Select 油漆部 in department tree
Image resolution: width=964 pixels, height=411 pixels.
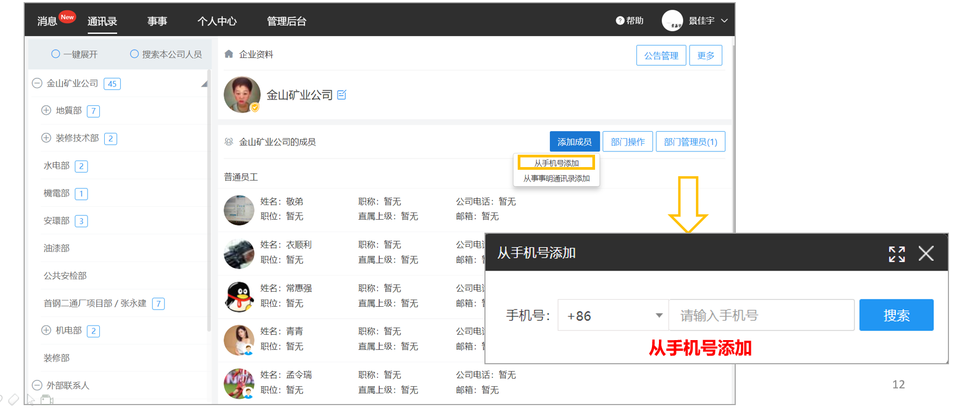click(56, 248)
